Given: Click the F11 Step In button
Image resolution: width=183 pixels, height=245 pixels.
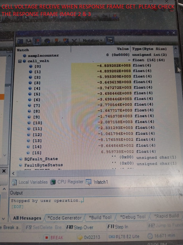Looking at the screenshot, I should pos(118,226).
